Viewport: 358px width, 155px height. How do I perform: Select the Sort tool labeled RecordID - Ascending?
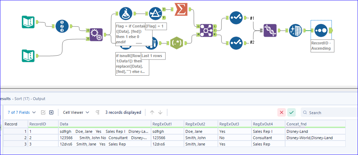[x=321, y=30]
